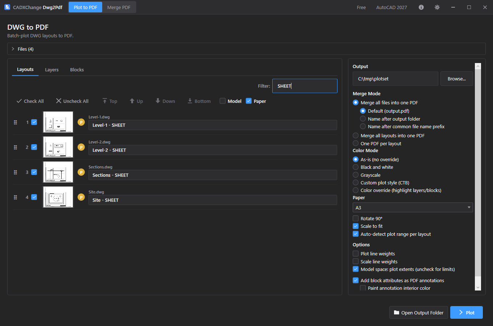The image size is (493, 326).
Task: Open the Blocks tab
Action: pos(77,70)
